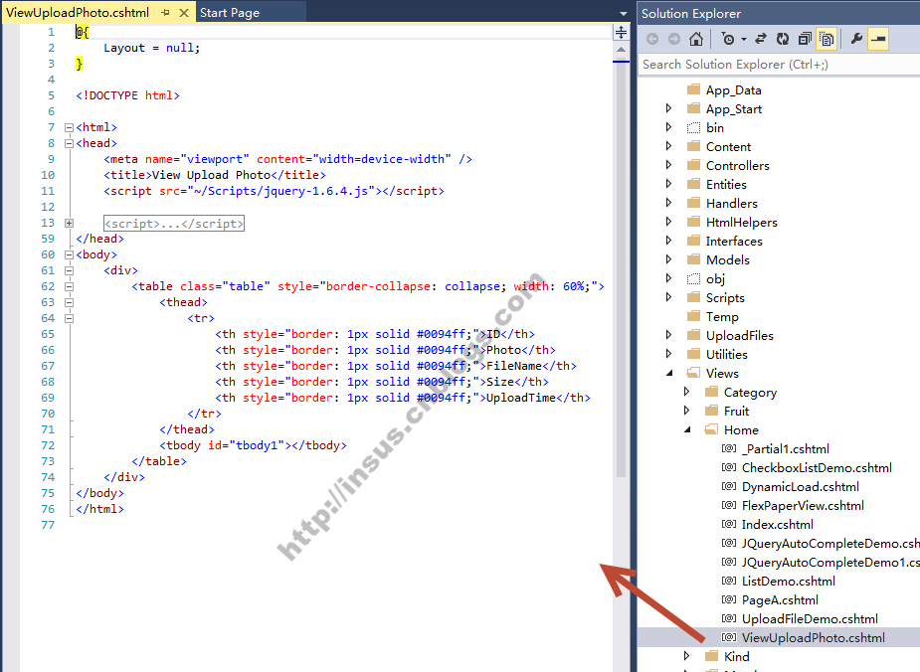Click the ListDemo.cshtml file icon
The width and height of the screenshot is (920, 672).
(x=729, y=581)
